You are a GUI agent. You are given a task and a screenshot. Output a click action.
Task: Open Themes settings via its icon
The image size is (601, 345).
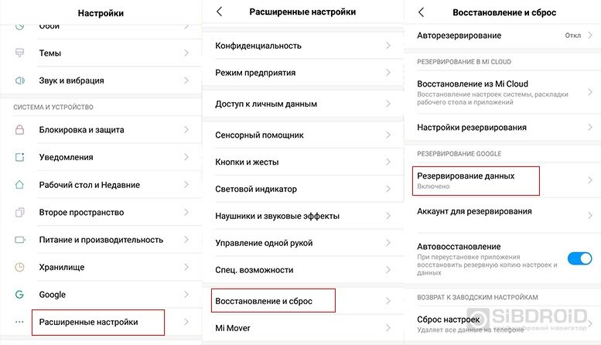20,53
